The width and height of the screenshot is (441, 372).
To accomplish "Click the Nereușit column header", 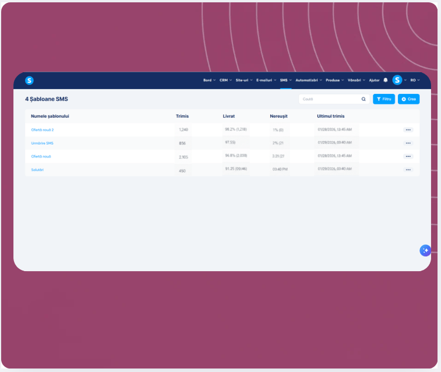I will [x=278, y=116].
